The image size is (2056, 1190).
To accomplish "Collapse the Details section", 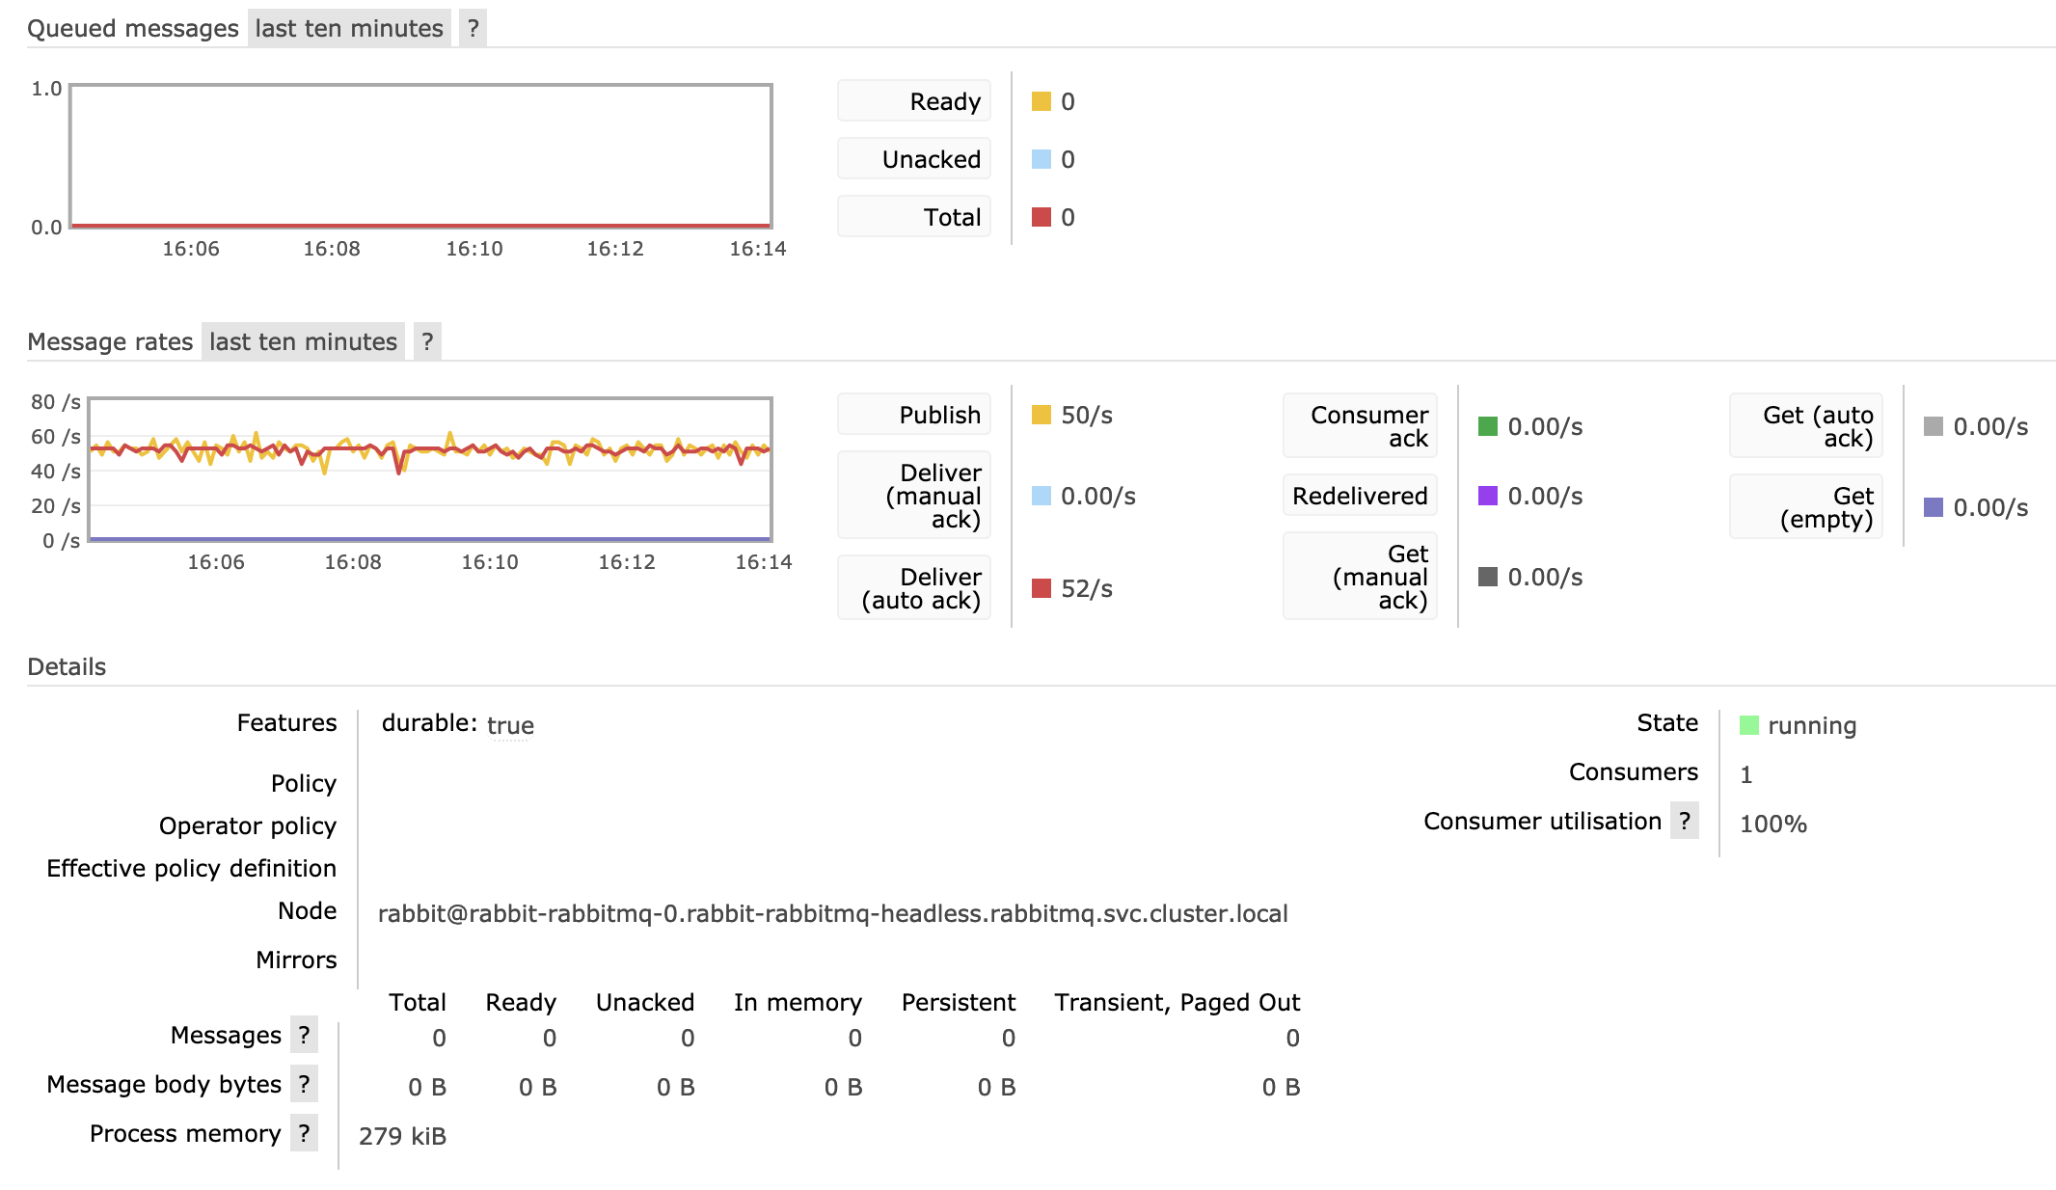I will click(x=68, y=665).
